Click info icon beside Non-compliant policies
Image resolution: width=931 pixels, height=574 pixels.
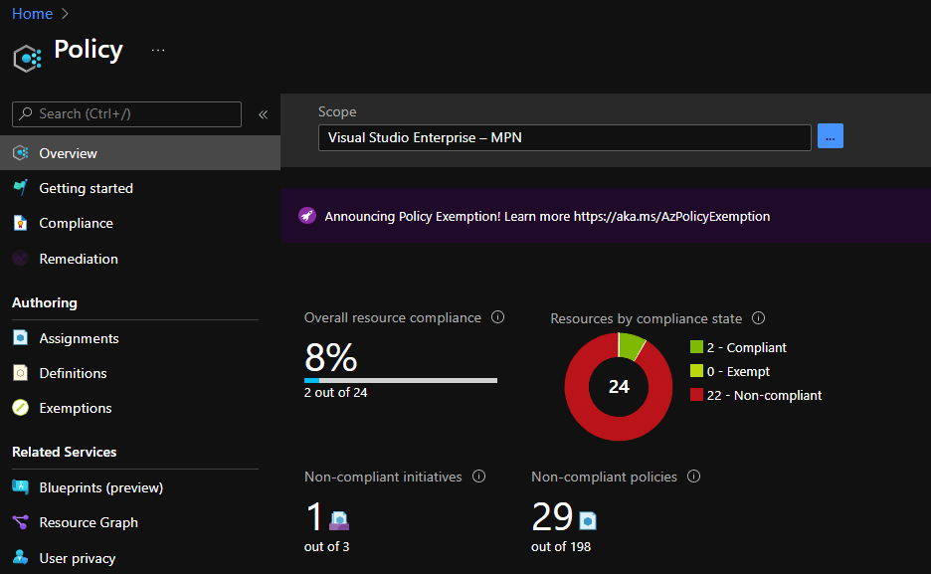(x=694, y=477)
